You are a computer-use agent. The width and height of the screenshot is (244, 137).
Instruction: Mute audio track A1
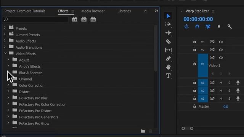coord(221,83)
